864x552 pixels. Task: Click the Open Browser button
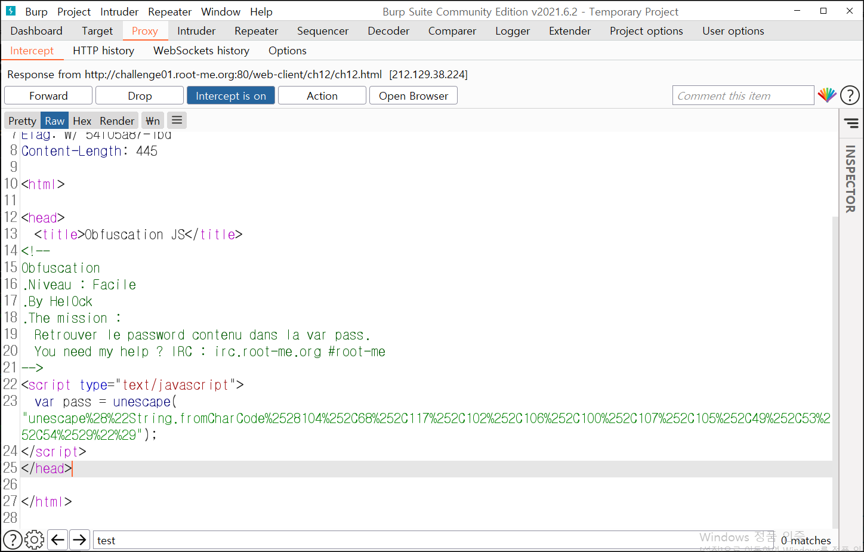(x=414, y=95)
